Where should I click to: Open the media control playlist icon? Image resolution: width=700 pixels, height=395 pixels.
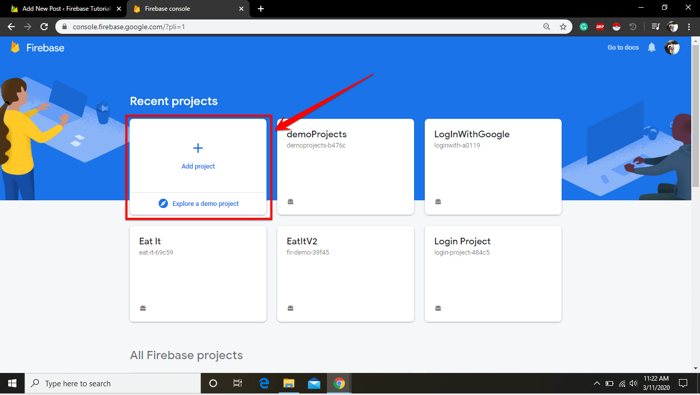[655, 27]
